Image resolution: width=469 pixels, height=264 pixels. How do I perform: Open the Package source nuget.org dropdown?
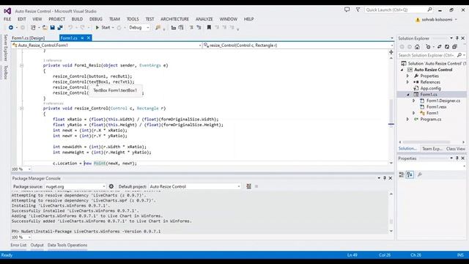coord(75,186)
